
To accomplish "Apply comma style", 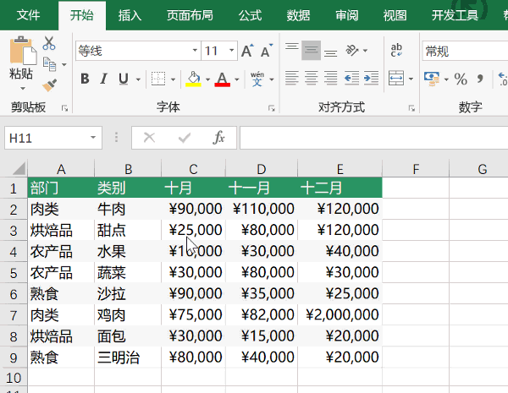I will coord(480,79).
